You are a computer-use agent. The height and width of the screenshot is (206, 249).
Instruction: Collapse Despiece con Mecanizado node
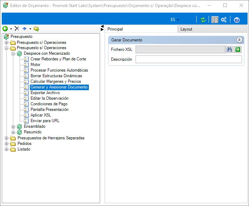pos(13,54)
